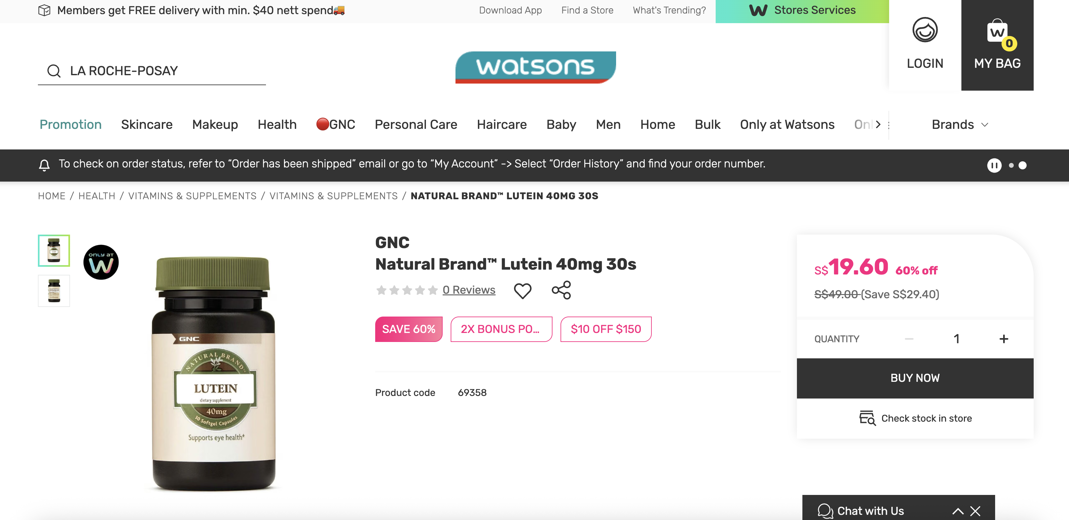Select the second product thumbnail image

(54, 291)
